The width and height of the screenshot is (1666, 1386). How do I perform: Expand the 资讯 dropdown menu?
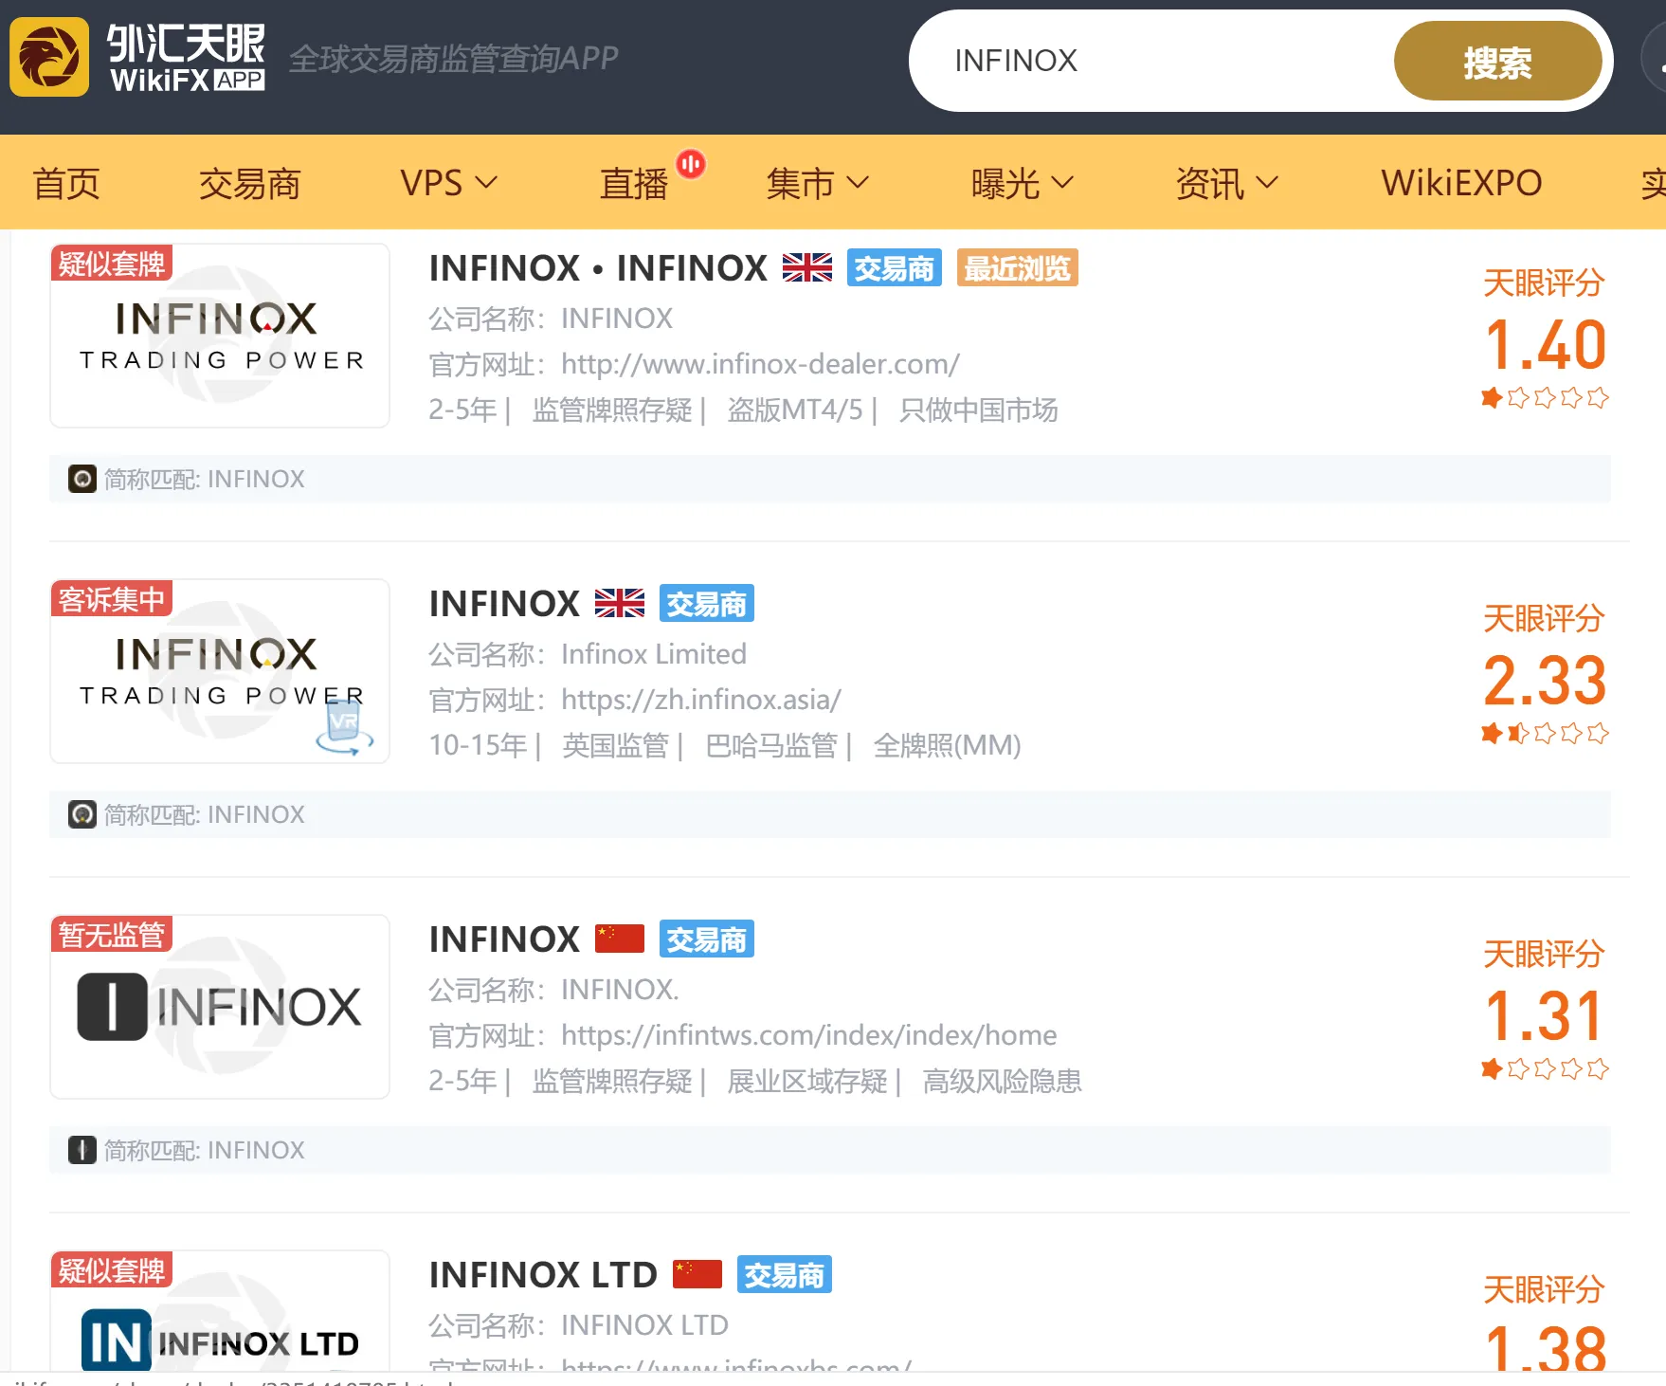point(1227,183)
